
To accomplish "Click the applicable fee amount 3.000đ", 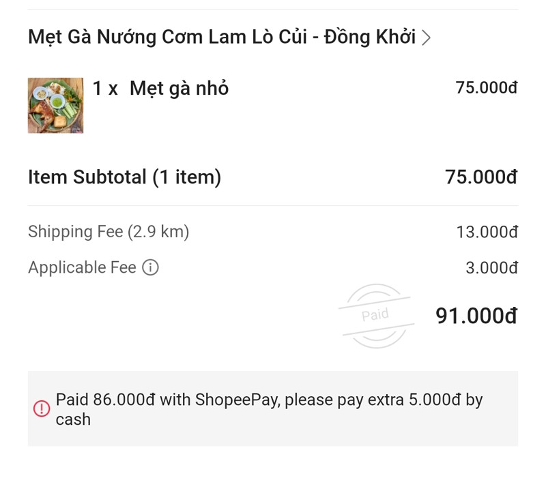I will [491, 268].
